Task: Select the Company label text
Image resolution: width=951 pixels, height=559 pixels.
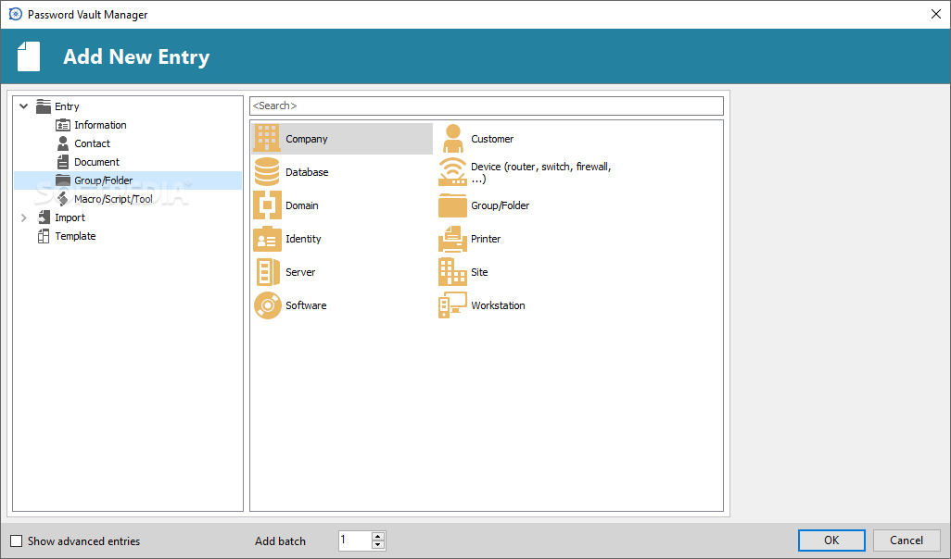Action: [x=306, y=139]
